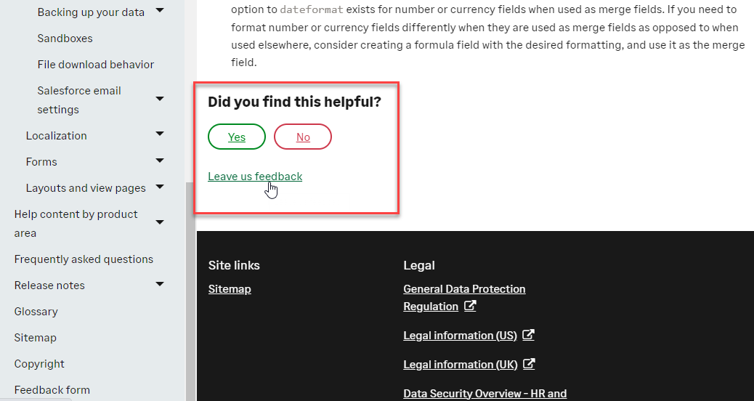Screen dimensions: 754x401
Task: Click external link icon beside Regulation
Action: click(x=470, y=307)
